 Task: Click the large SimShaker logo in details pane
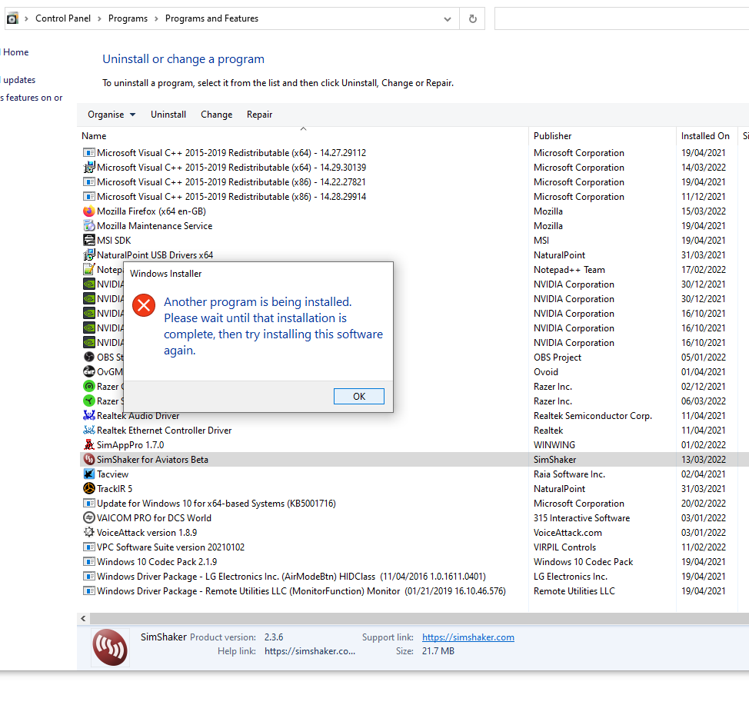[110, 647]
